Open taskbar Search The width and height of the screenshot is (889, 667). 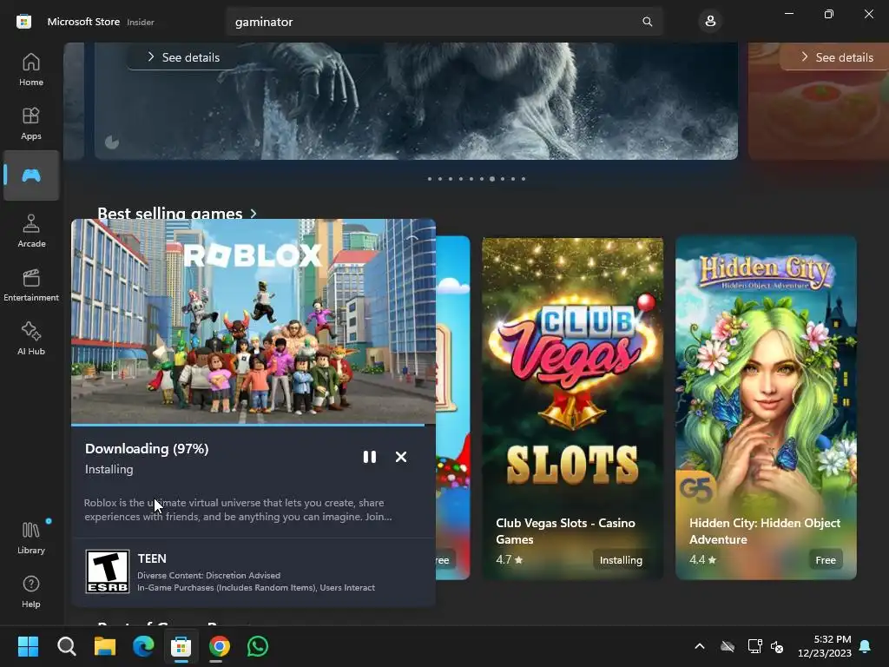(66, 646)
